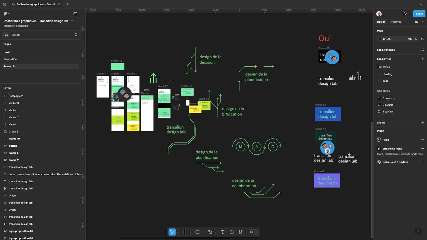Viewport: 427px width, 240px height.
Task: Select the Pen tool
Action: 210,232
